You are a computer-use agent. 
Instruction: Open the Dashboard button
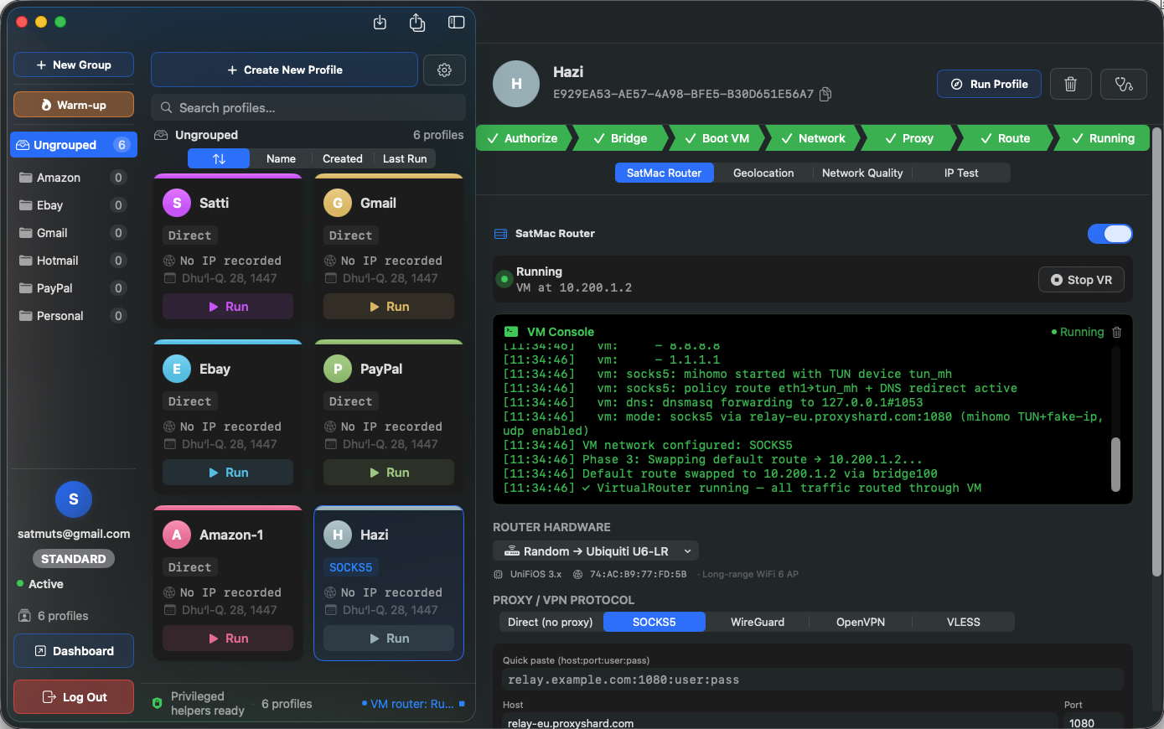(74, 651)
